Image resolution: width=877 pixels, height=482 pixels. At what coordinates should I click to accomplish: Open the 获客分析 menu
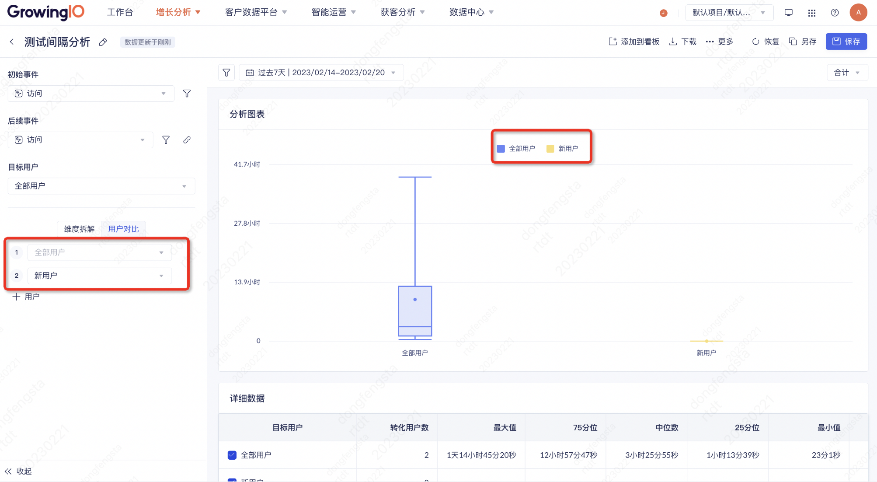point(403,12)
